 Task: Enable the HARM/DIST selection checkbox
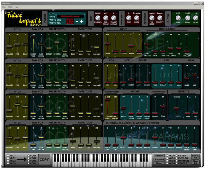(x=177, y=161)
